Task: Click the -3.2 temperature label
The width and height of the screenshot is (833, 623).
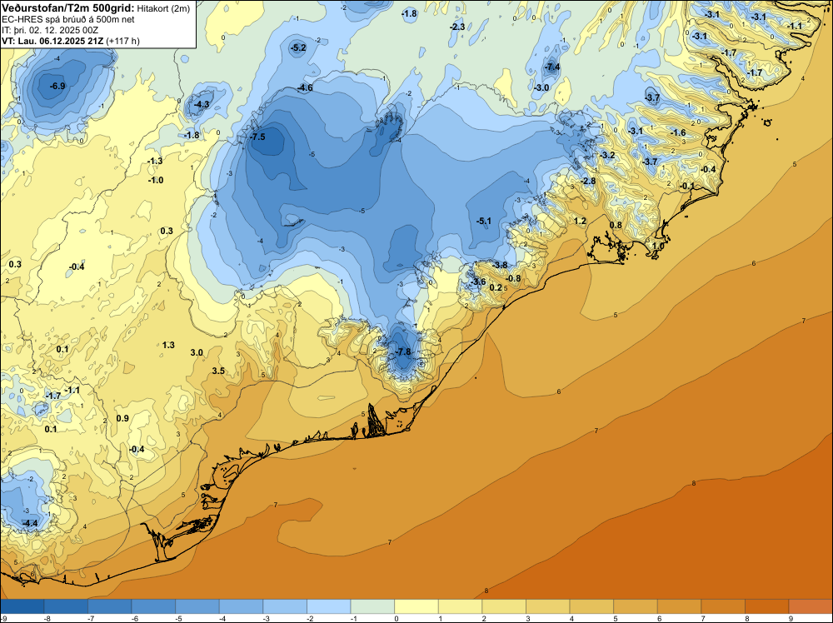Action: click(607, 155)
